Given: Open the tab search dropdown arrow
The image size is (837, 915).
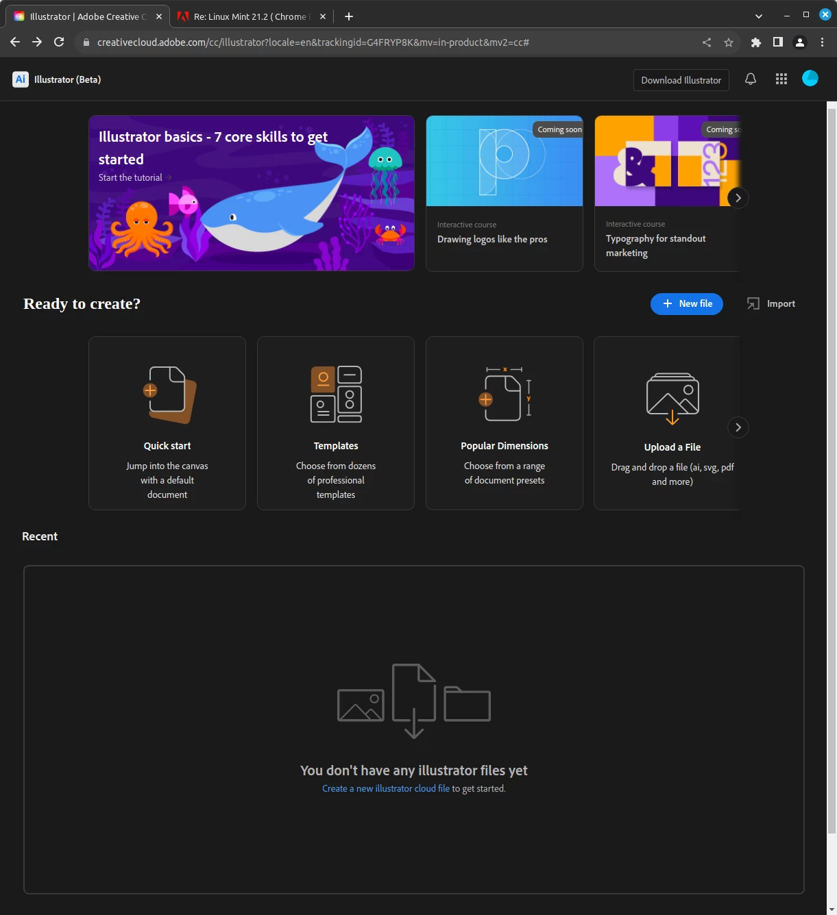Looking at the screenshot, I should 759,16.
